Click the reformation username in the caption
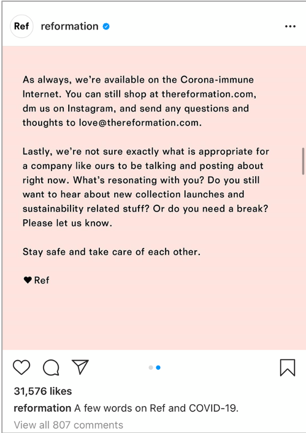The height and width of the screenshot is (433, 306). [42, 408]
